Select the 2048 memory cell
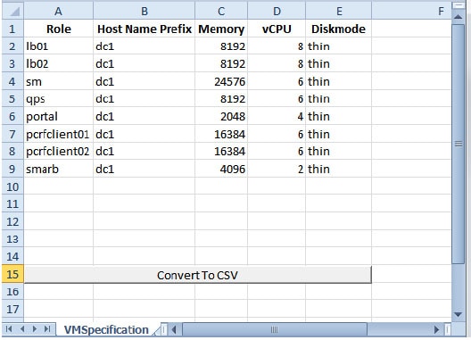471x340 pixels. click(x=221, y=116)
